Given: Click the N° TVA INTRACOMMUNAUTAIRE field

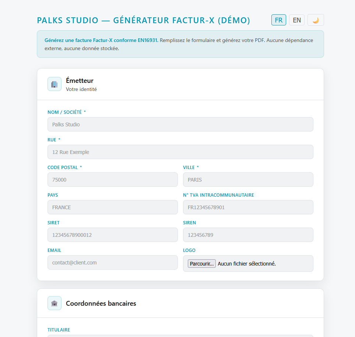Looking at the screenshot, I should point(248,207).
